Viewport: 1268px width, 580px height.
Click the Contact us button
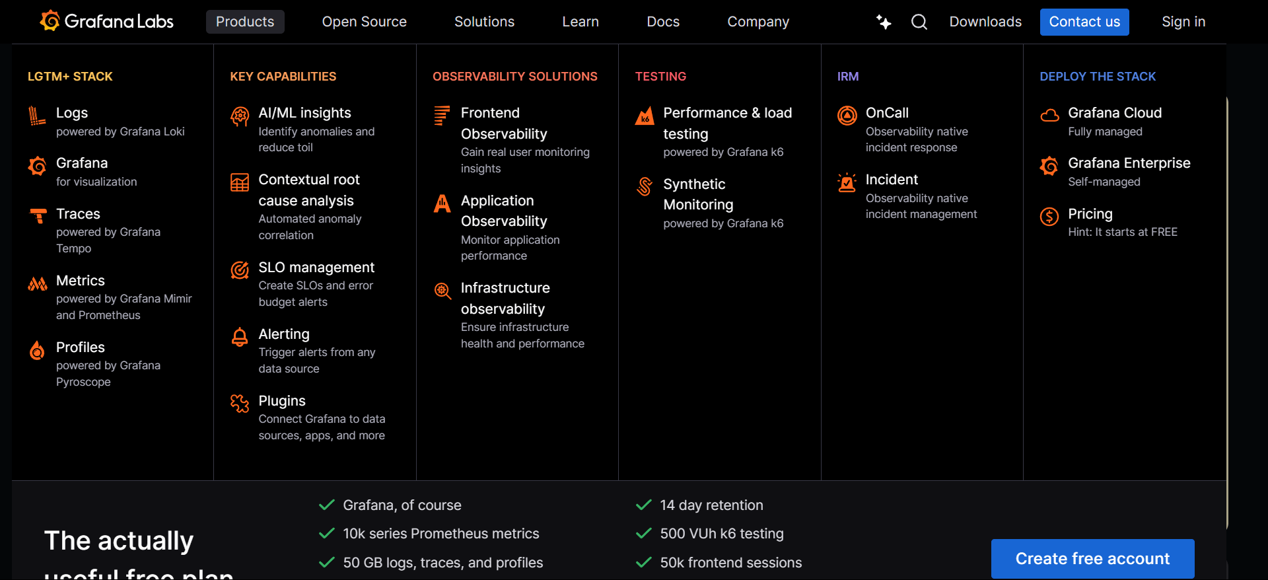click(x=1084, y=22)
